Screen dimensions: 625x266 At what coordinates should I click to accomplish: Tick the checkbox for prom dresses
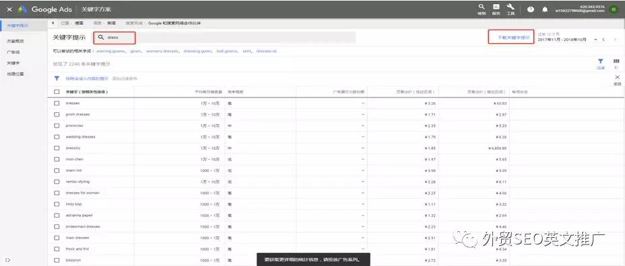pos(57,114)
